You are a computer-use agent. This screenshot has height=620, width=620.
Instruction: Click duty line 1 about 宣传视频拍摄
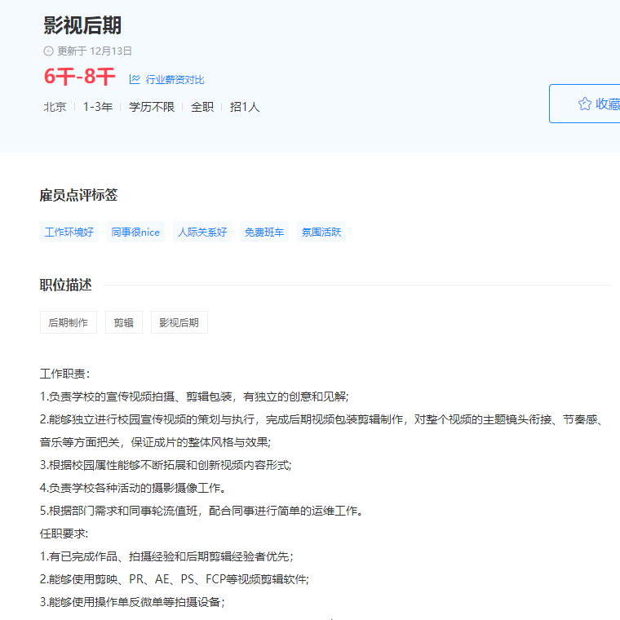(194, 396)
